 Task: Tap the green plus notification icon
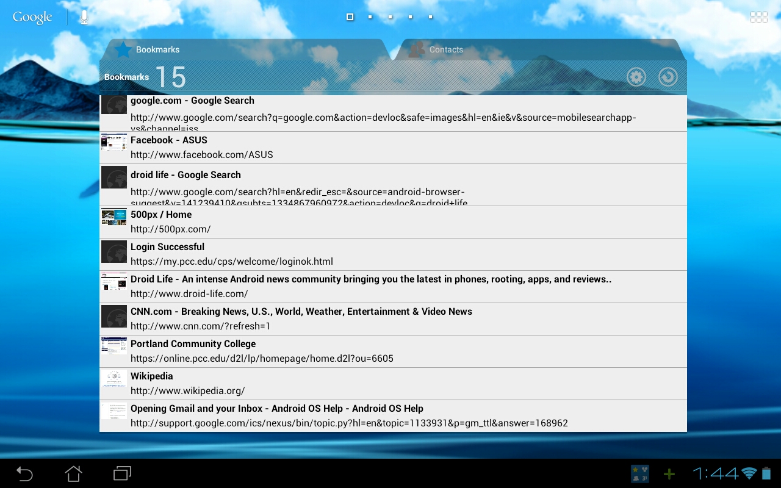pyautogui.click(x=669, y=474)
